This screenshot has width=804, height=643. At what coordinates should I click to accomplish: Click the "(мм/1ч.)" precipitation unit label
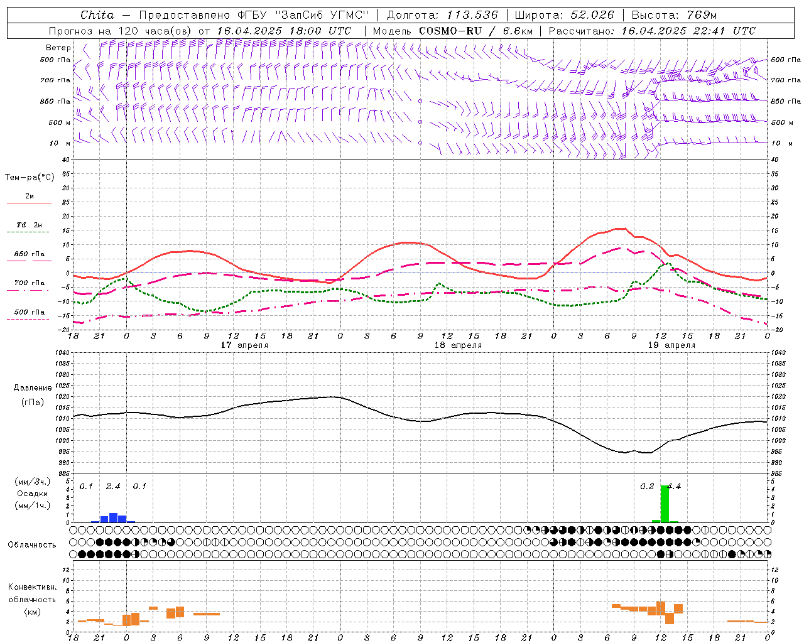click(33, 505)
